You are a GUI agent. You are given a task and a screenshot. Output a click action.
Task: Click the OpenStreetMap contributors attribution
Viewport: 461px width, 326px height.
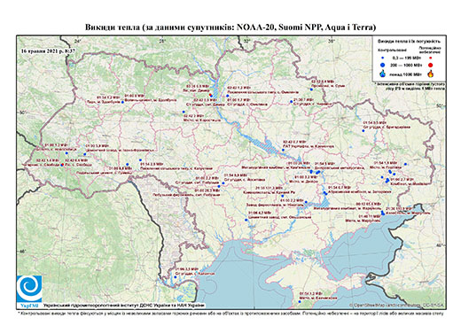pyautogui.click(x=396, y=305)
